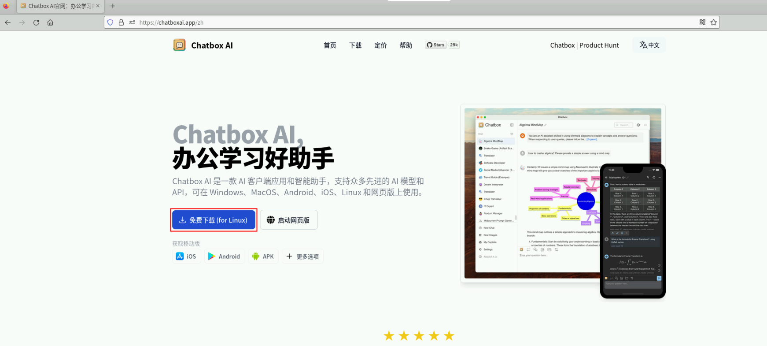This screenshot has height=346, width=767.
Task: Click the 办公学习好助手 headline
Action: (x=253, y=159)
